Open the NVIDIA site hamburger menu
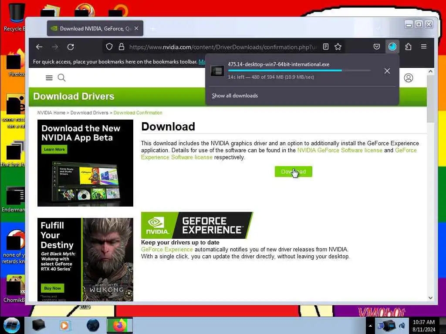 pyautogui.click(x=49, y=78)
